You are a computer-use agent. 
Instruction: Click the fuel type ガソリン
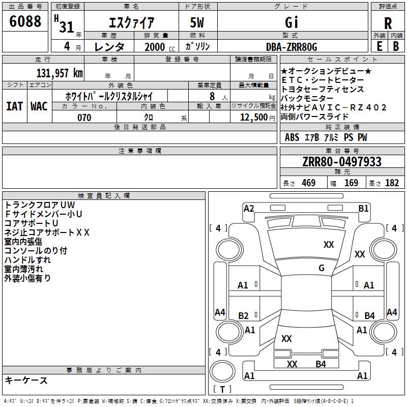[197, 46]
